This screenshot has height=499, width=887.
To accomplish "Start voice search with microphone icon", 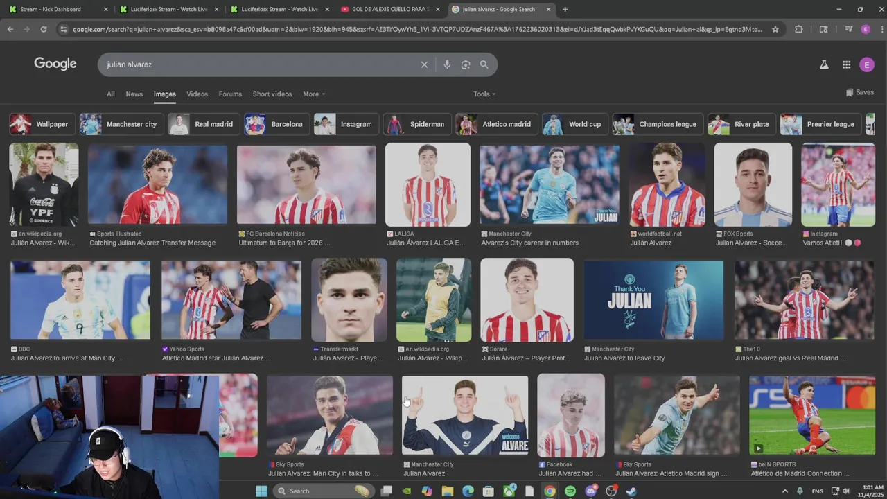I will [x=447, y=64].
